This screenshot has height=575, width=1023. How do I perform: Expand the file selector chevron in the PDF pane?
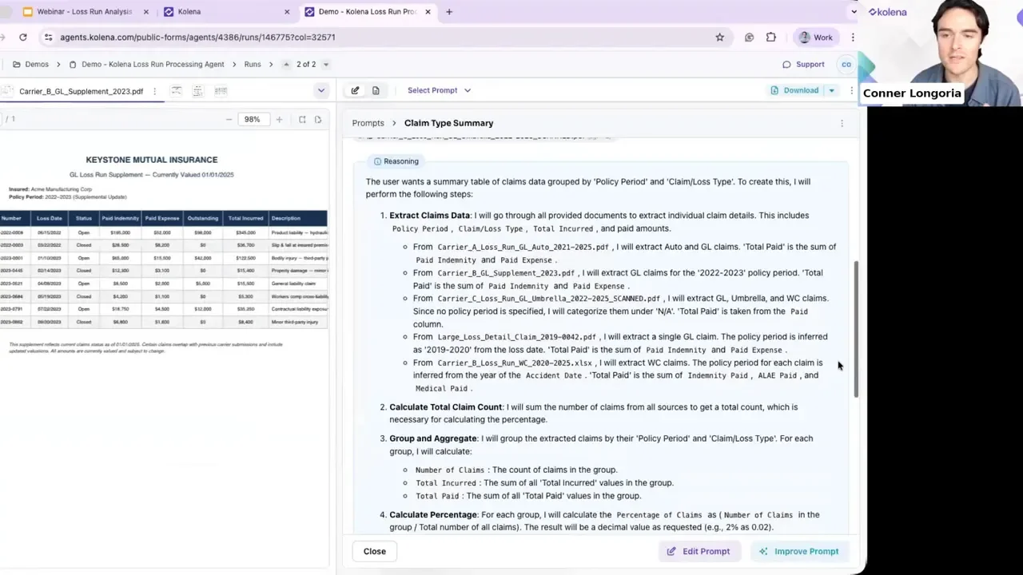click(x=321, y=90)
